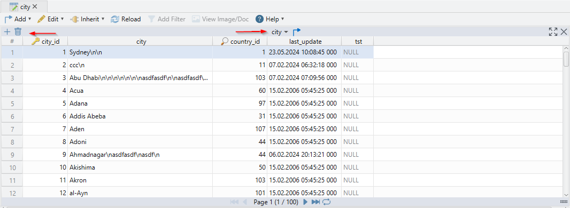Open the Edit dropdown menu

click(x=50, y=19)
